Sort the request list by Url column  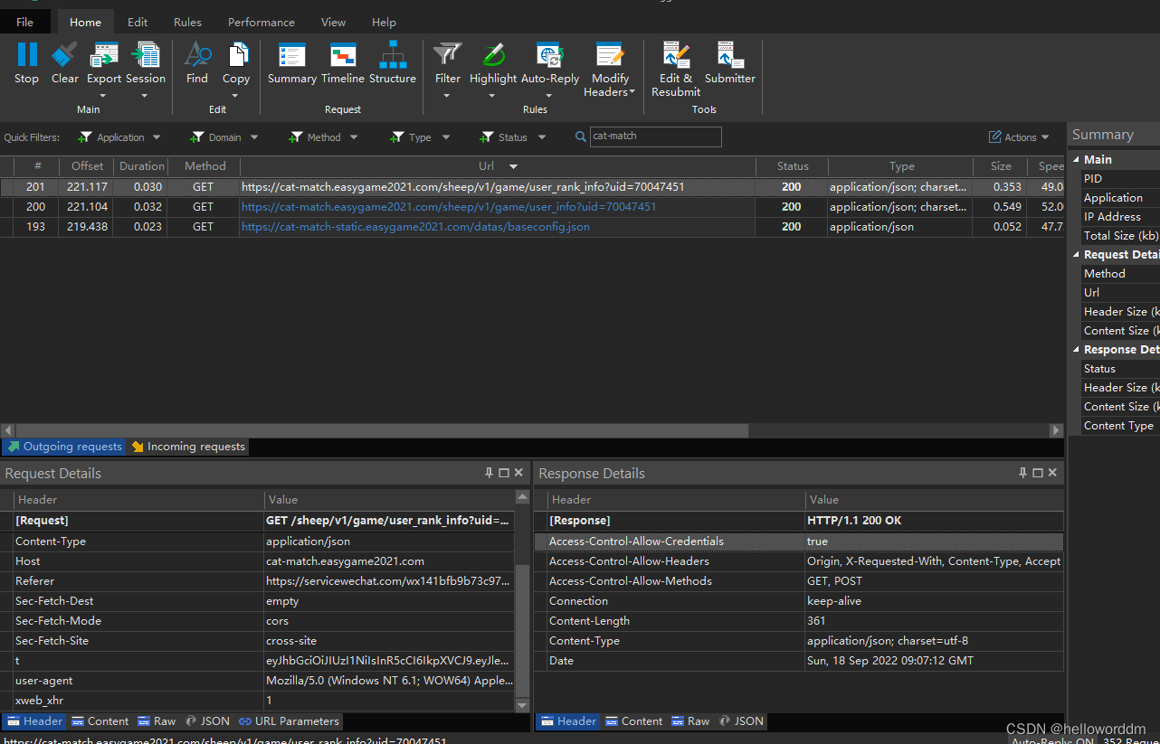498,166
